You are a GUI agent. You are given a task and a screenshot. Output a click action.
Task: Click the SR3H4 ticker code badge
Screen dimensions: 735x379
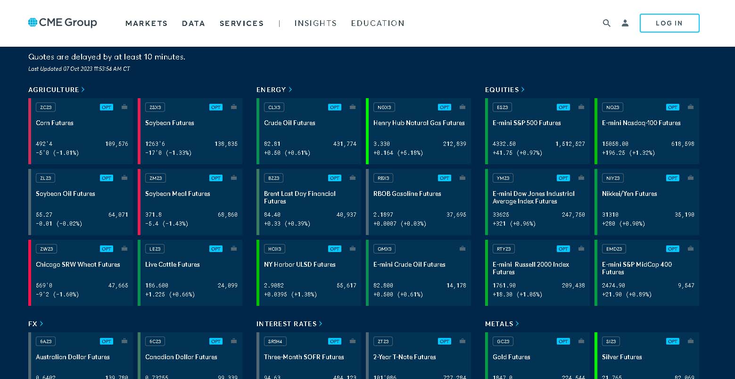tap(275, 341)
